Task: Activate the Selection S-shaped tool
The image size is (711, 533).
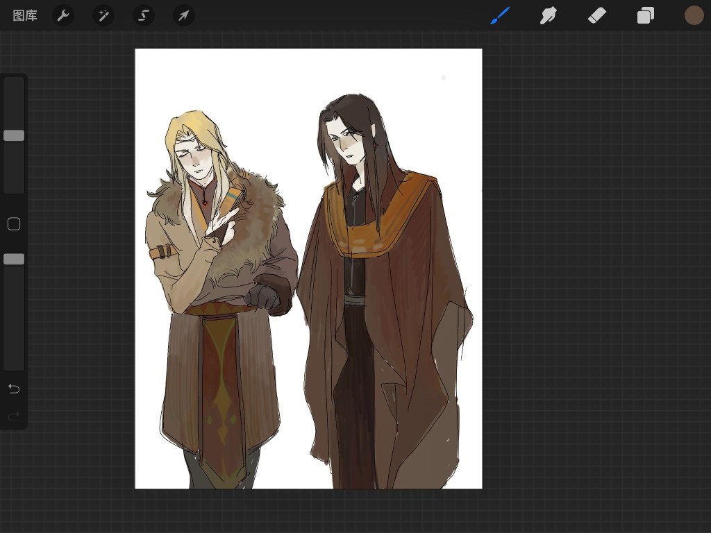Action: (144, 15)
